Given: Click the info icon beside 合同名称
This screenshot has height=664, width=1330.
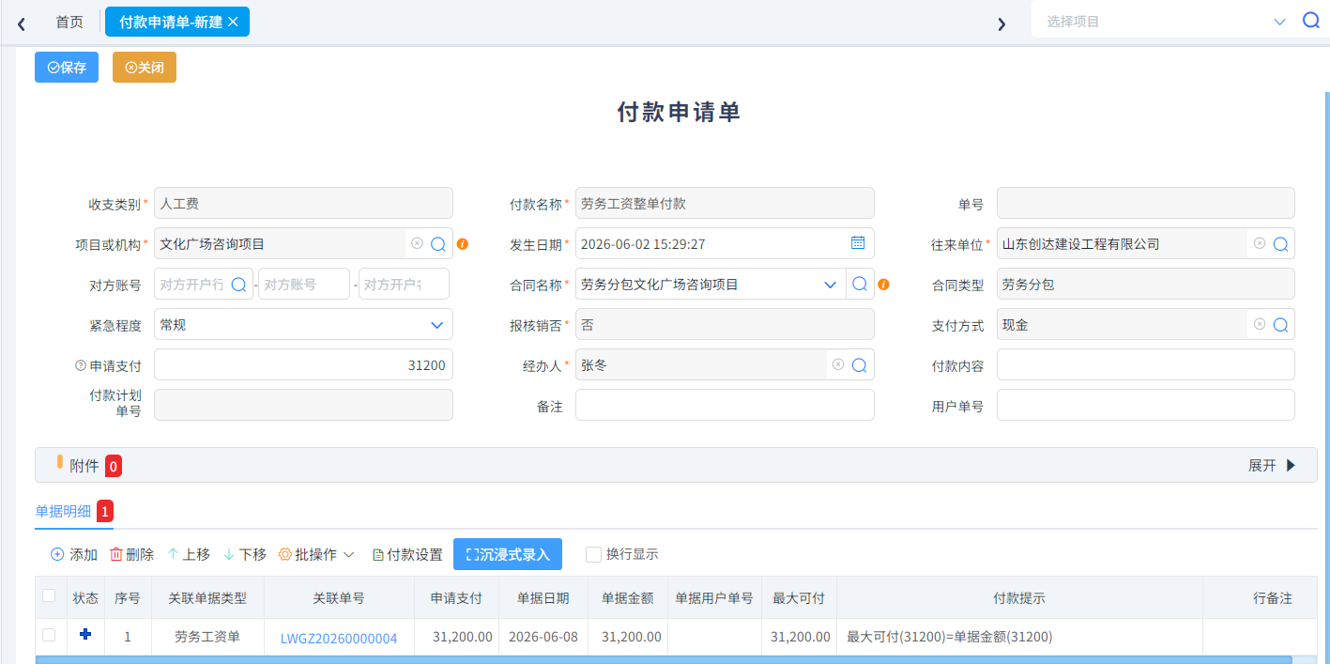Looking at the screenshot, I should point(883,285).
